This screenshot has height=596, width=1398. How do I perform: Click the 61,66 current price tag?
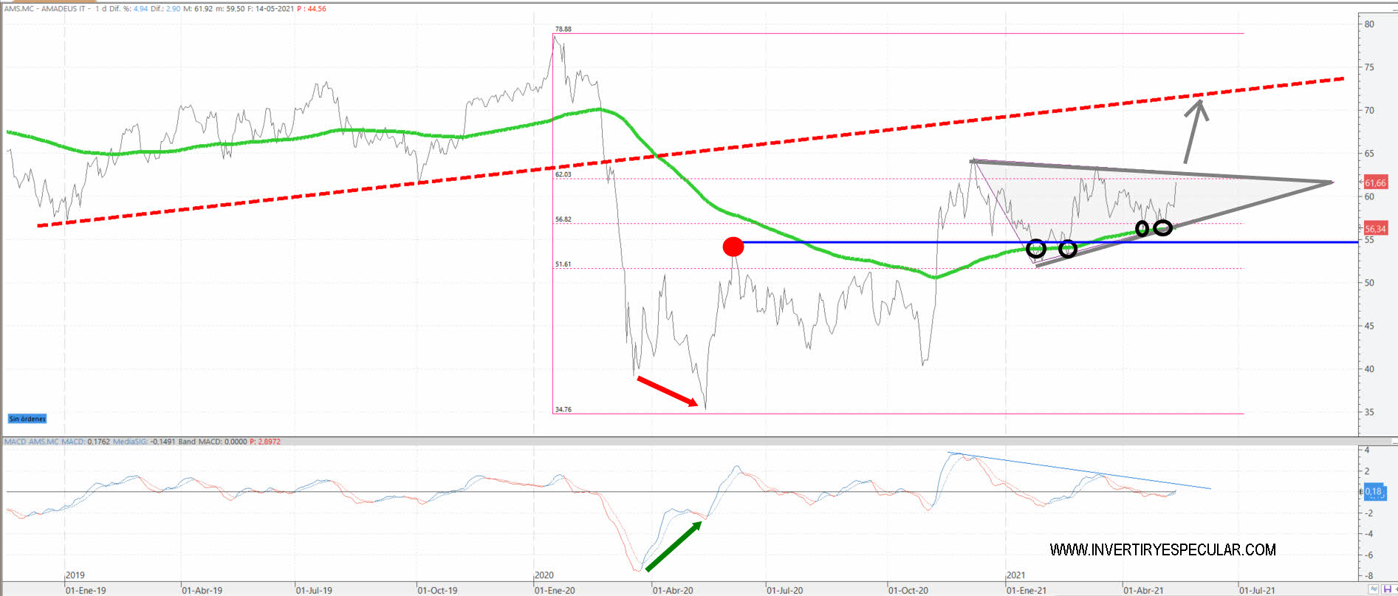pyautogui.click(x=1375, y=182)
